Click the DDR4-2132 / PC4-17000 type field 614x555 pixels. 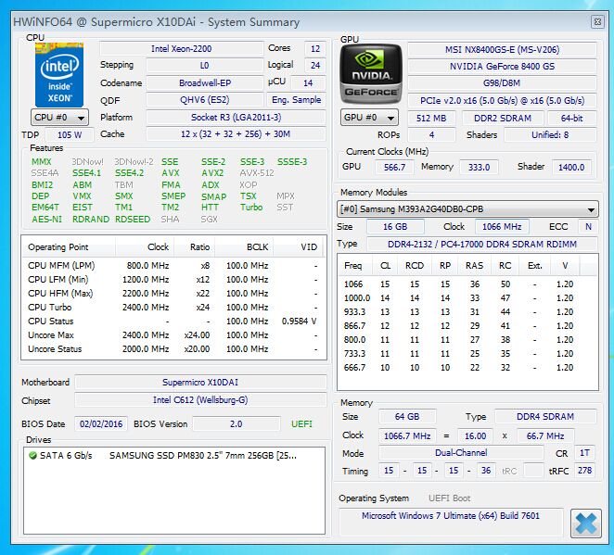pyautogui.click(x=482, y=245)
